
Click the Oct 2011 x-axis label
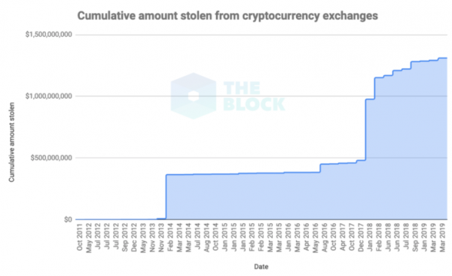(x=80, y=237)
